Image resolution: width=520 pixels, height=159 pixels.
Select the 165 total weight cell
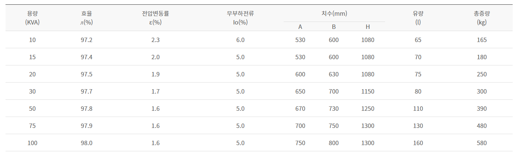481,40
